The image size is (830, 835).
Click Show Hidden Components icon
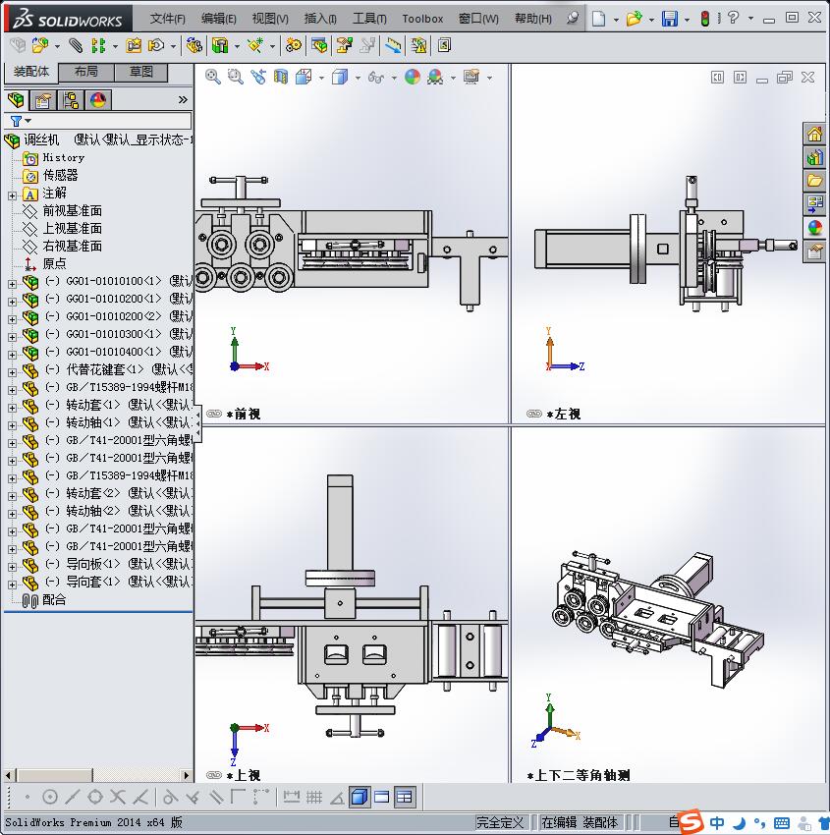[x=194, y=46]
